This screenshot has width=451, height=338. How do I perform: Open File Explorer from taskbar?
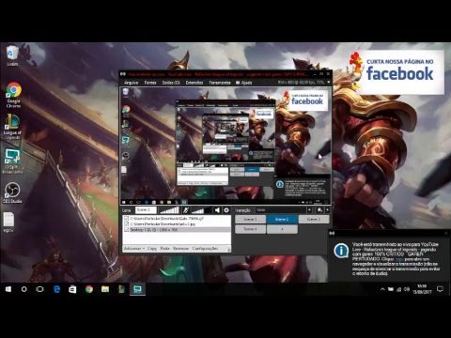pos(105,289)
